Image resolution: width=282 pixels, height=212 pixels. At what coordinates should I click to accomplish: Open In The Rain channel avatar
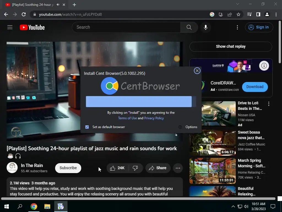[x=12, y=168]
